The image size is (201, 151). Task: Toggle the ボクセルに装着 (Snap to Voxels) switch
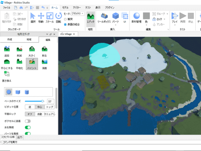(28, 121)
